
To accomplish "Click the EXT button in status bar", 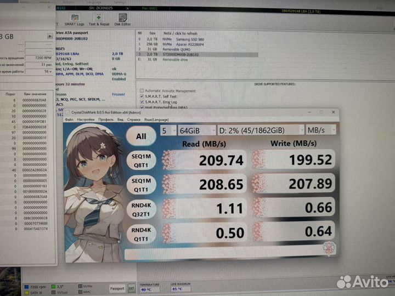I will point(132,289).
